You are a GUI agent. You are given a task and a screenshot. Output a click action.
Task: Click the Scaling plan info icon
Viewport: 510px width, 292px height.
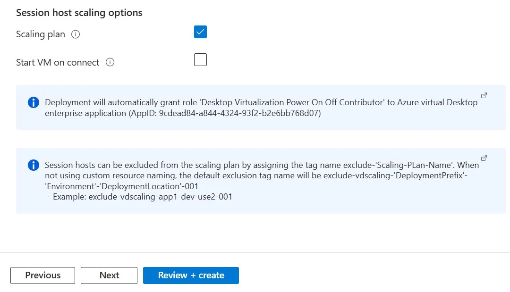[76, 34]
